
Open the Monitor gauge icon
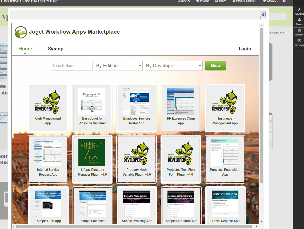tap(299, 30)
